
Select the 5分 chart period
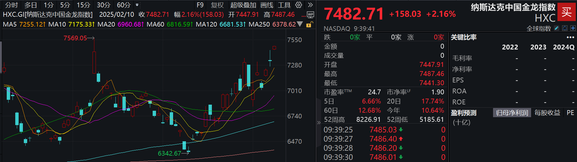(x=65, y=5)
